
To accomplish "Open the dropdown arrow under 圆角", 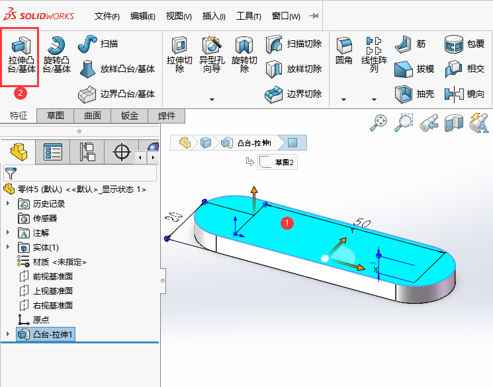I will (343, 100).
